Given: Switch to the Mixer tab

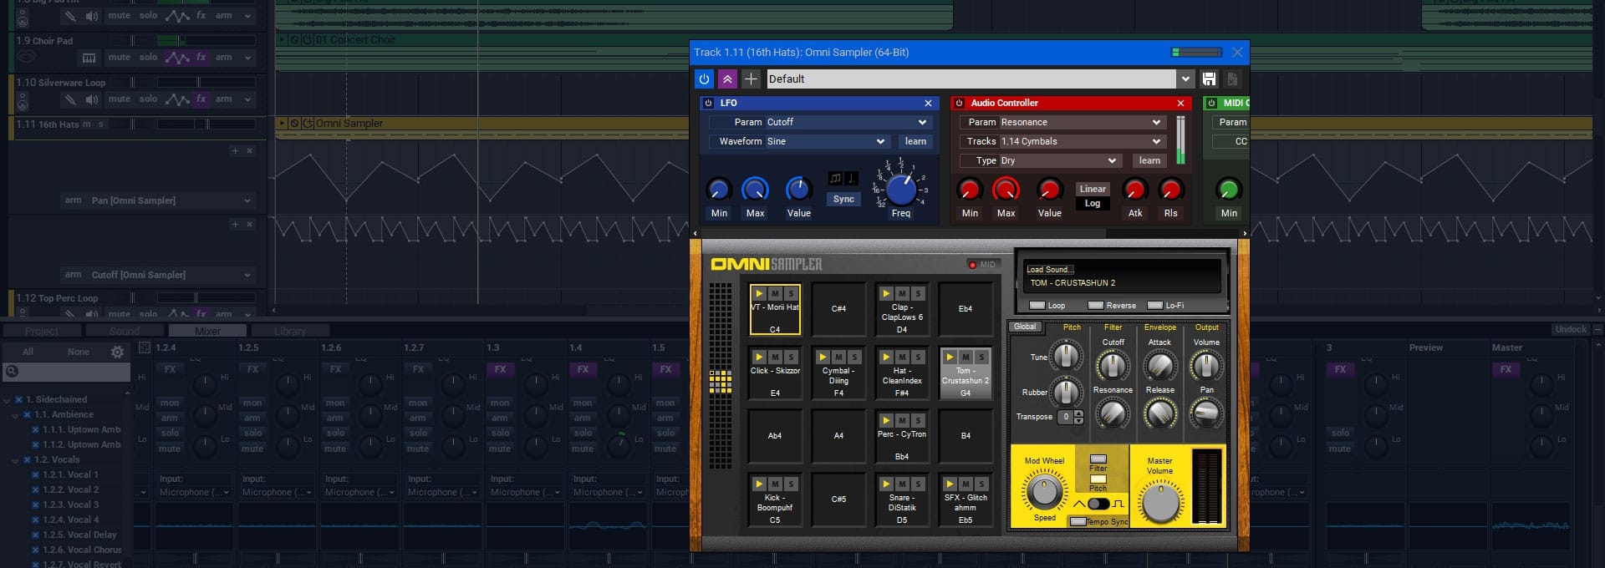Looking at the screenshot, I should point(207,331).
